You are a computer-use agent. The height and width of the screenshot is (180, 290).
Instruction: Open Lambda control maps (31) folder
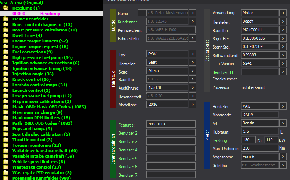[40, 85]
